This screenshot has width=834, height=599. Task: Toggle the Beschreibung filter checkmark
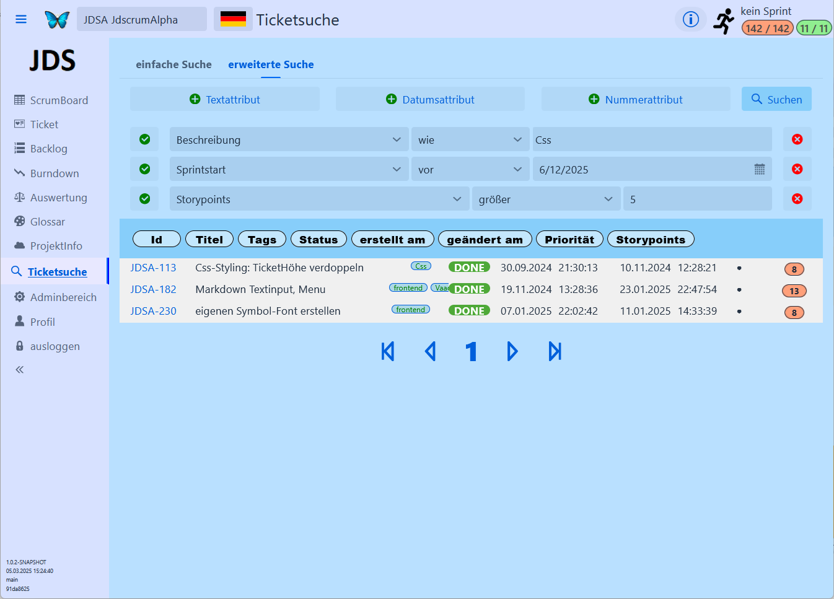144,139
